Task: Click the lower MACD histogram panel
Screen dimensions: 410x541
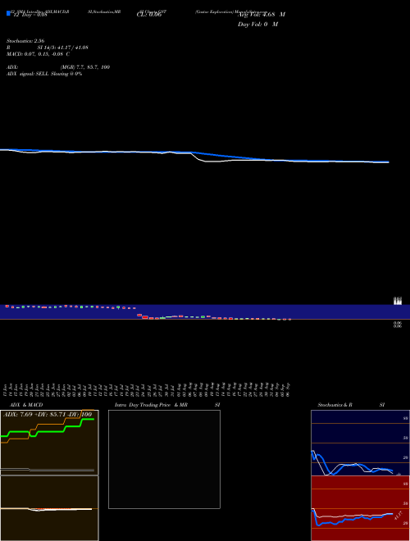Action: click(49, 508)
